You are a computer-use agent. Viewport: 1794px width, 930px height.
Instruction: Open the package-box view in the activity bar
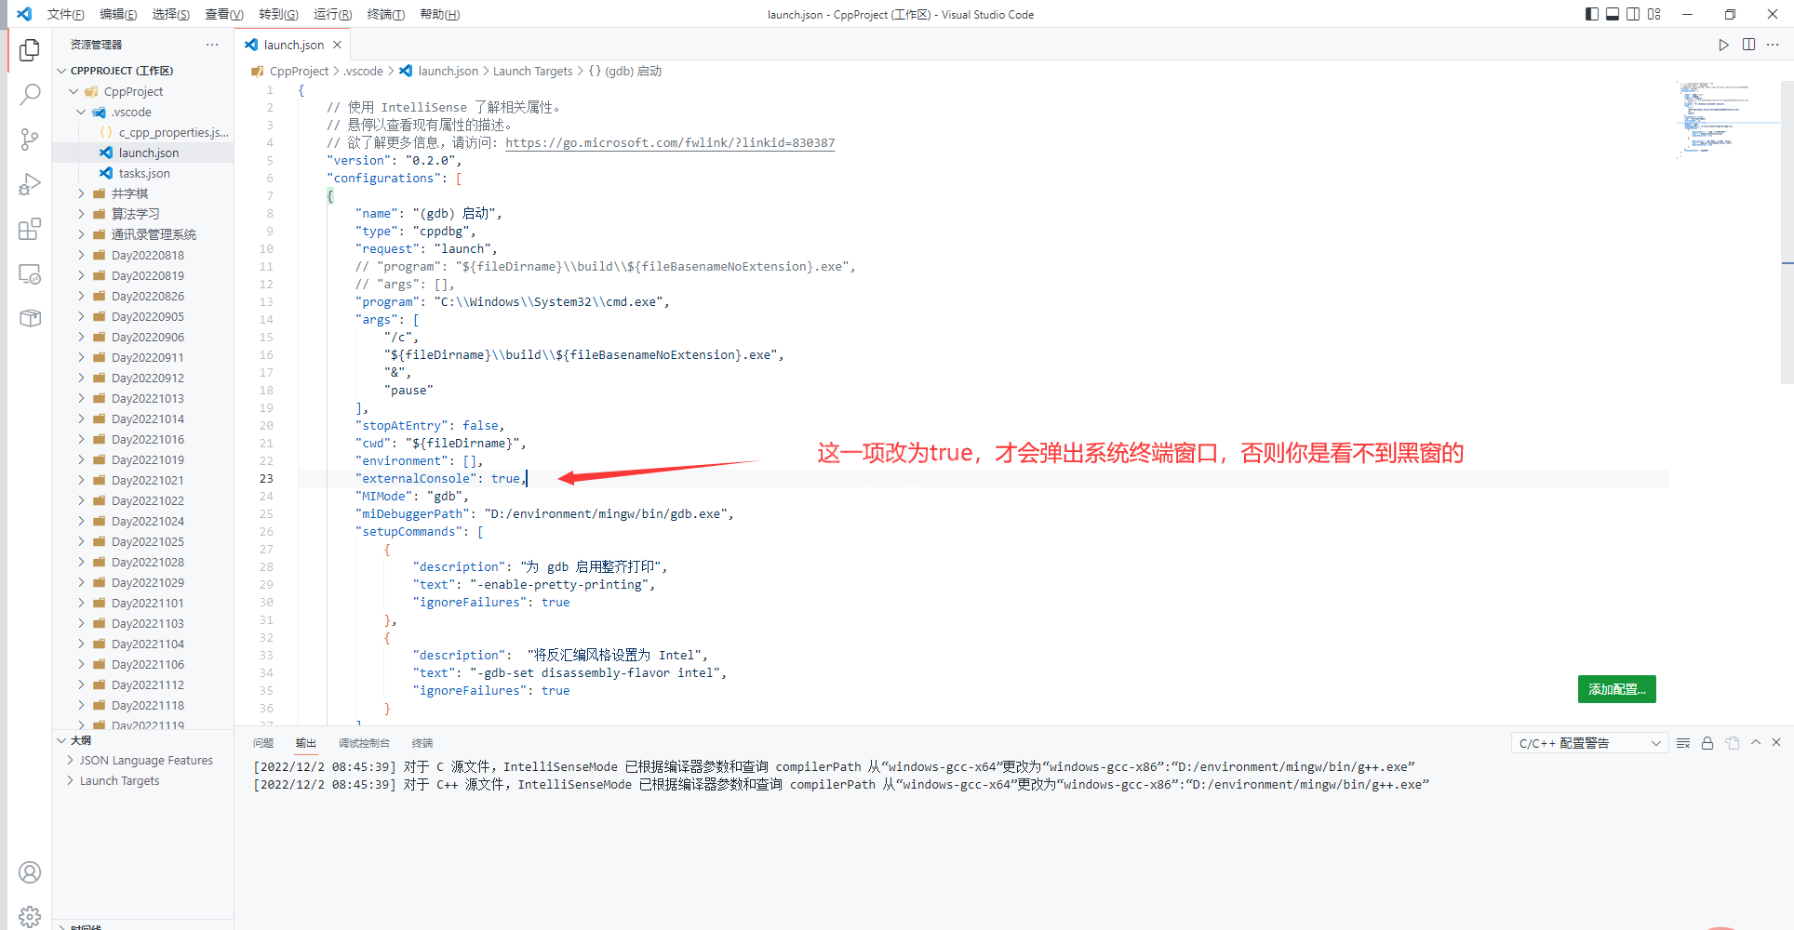pyautogui.click(x=30, y=319)
